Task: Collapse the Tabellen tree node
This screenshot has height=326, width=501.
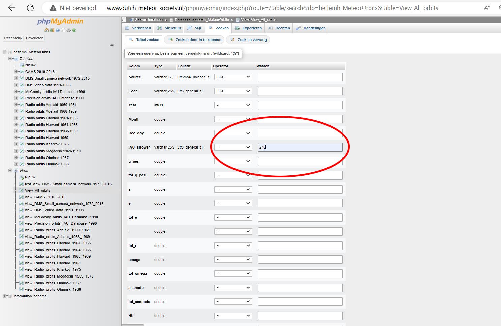Action: pos(10,59)
